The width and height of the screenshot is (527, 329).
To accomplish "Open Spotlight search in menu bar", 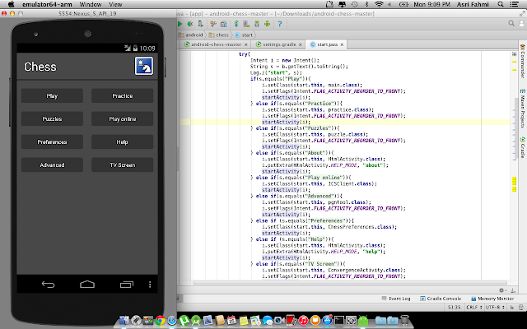I will tap(501, 4).
